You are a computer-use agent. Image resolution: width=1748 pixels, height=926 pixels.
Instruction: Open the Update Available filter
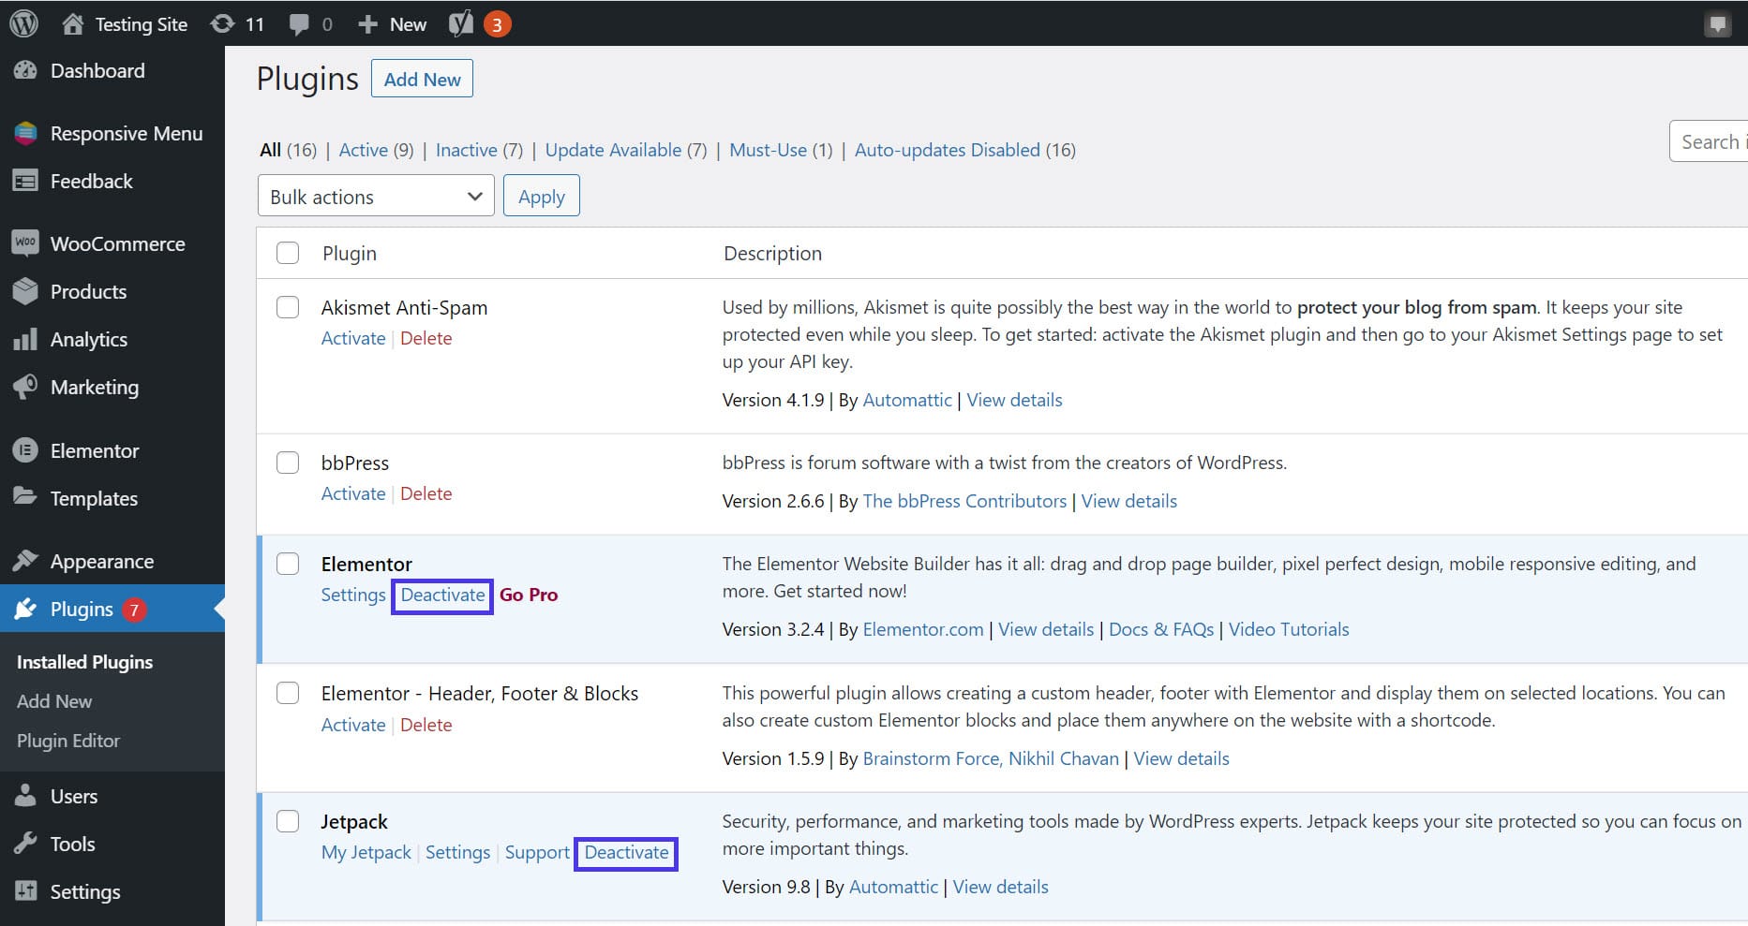point(614,150)
